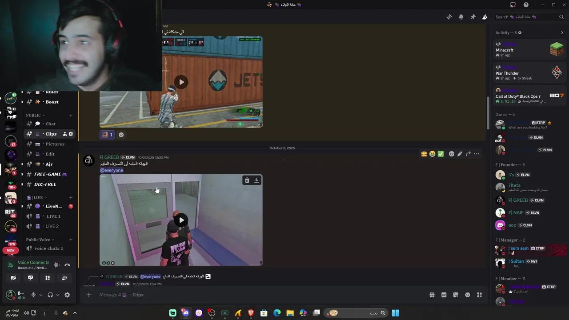This screenshot has height=320, width=569.
Task: Open Add Reaction picker on message toolbar
Action: click(x=452, y=154)
